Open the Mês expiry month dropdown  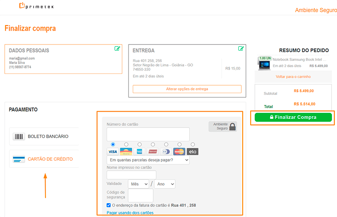click(139, 184)
